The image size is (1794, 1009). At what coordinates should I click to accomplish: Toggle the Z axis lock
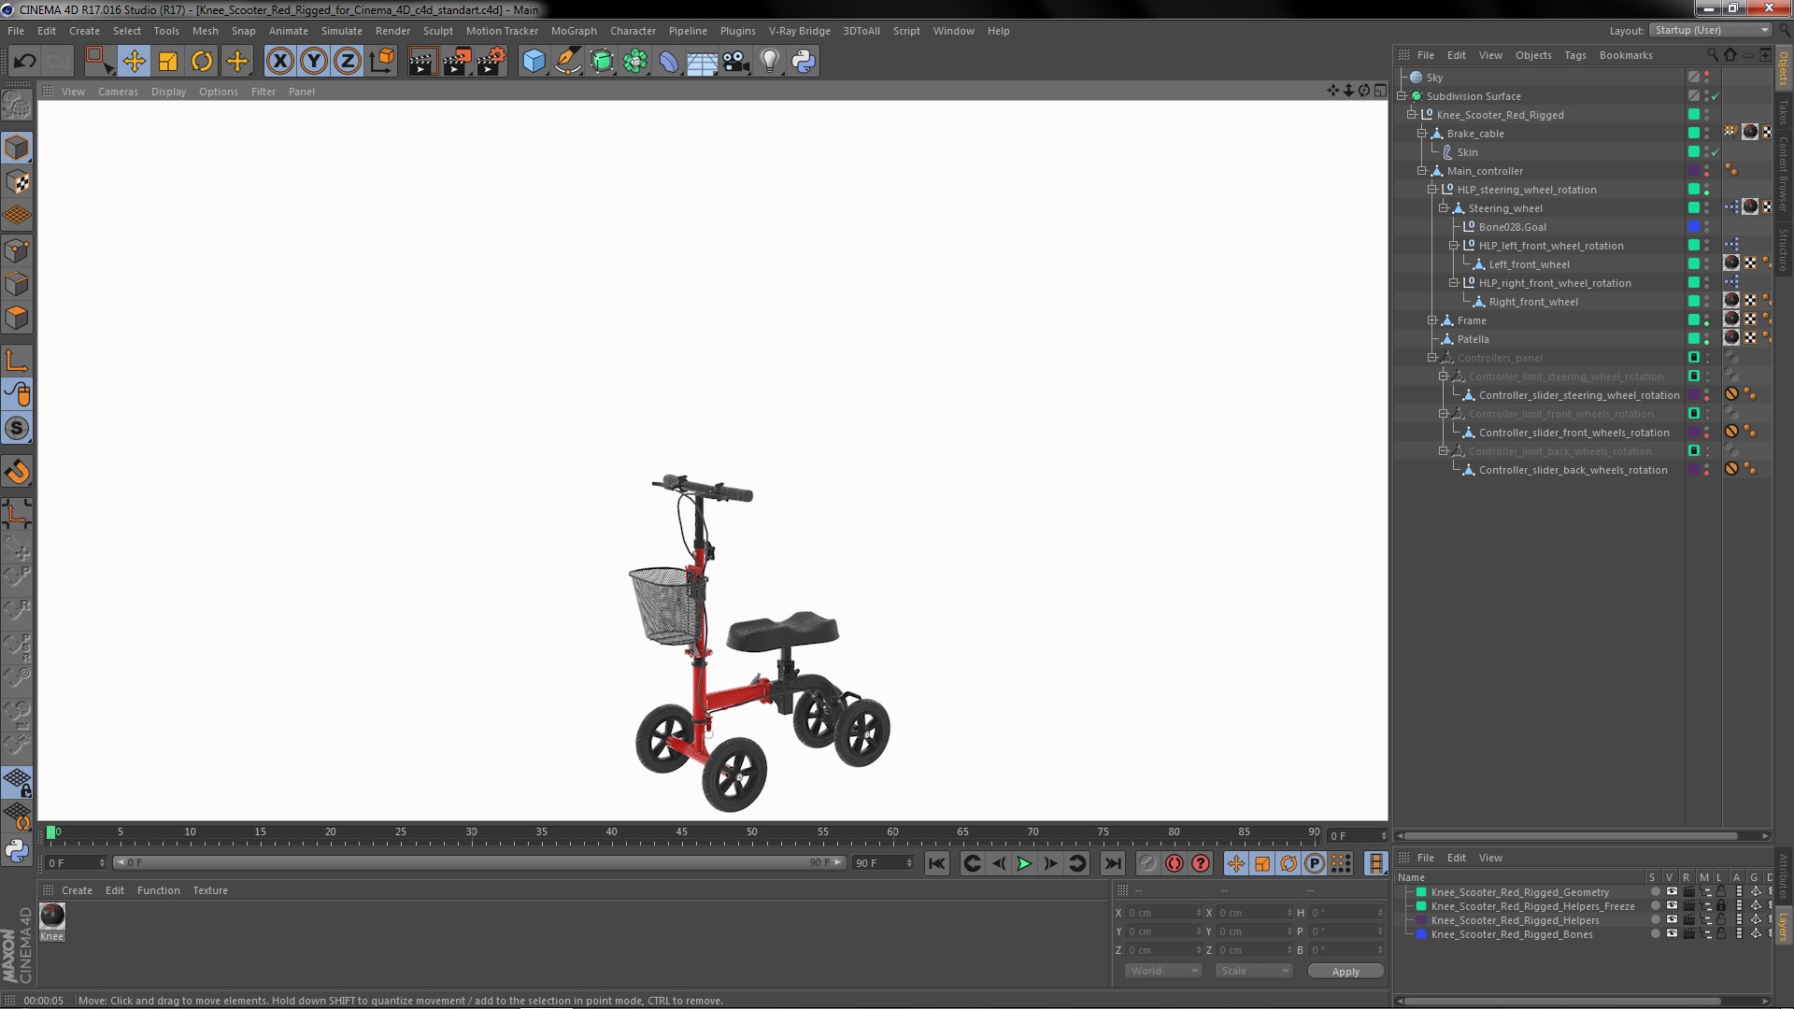click(x=348, y=62)
